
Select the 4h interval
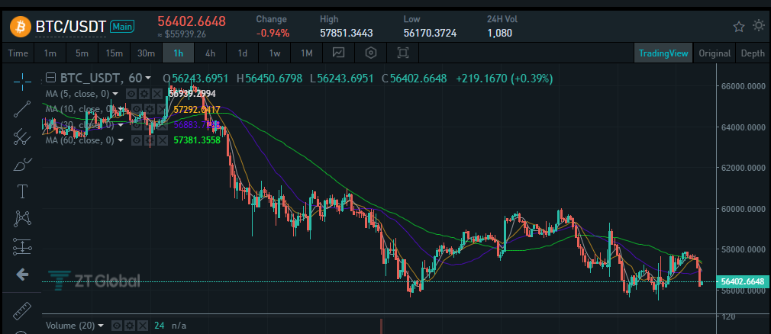[x=210, y=53]
